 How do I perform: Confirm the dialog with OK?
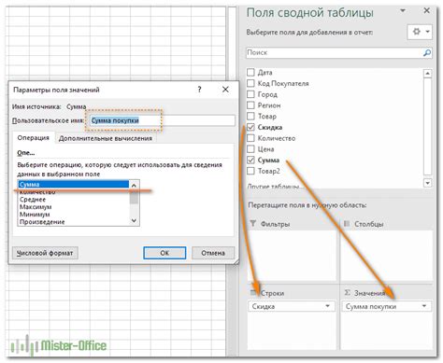(164, 253)
